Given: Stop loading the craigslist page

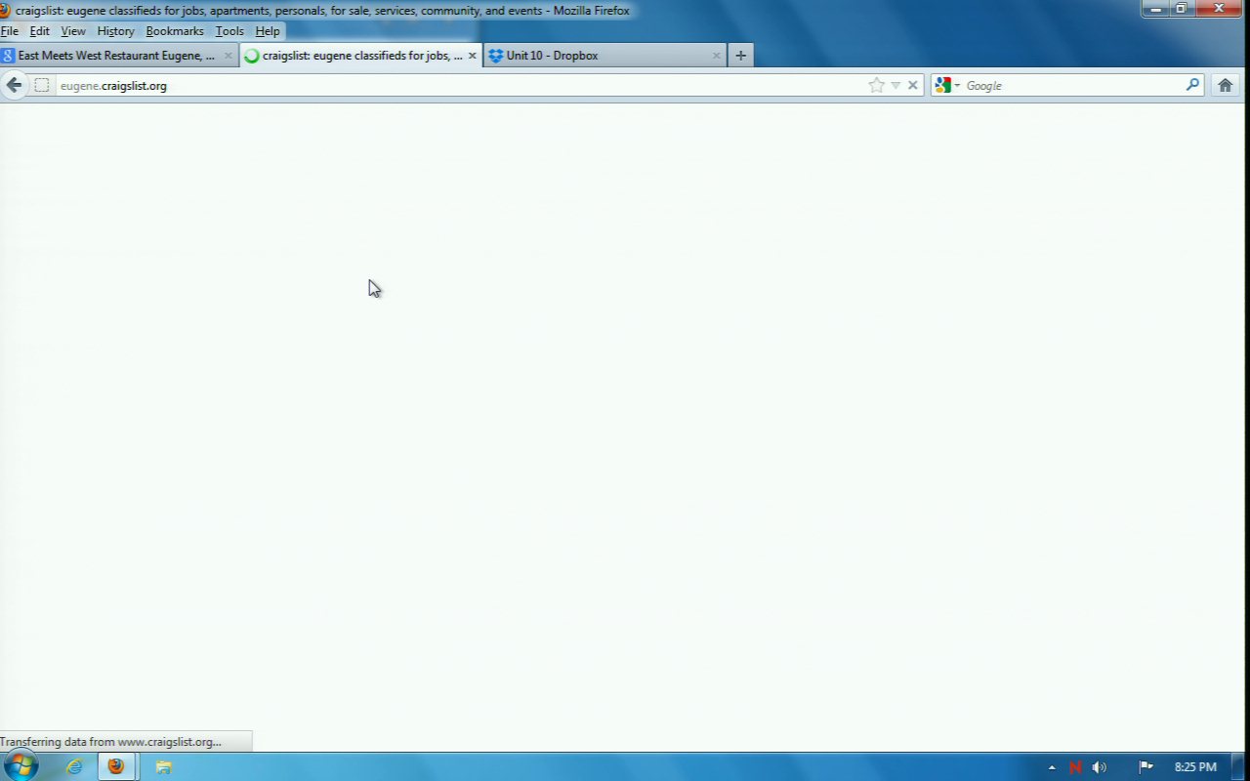Looking at the screenshot, I should (x=913, y=85).
